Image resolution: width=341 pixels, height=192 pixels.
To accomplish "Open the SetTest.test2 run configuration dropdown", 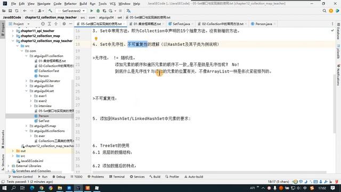I will (x=71, y=11).
